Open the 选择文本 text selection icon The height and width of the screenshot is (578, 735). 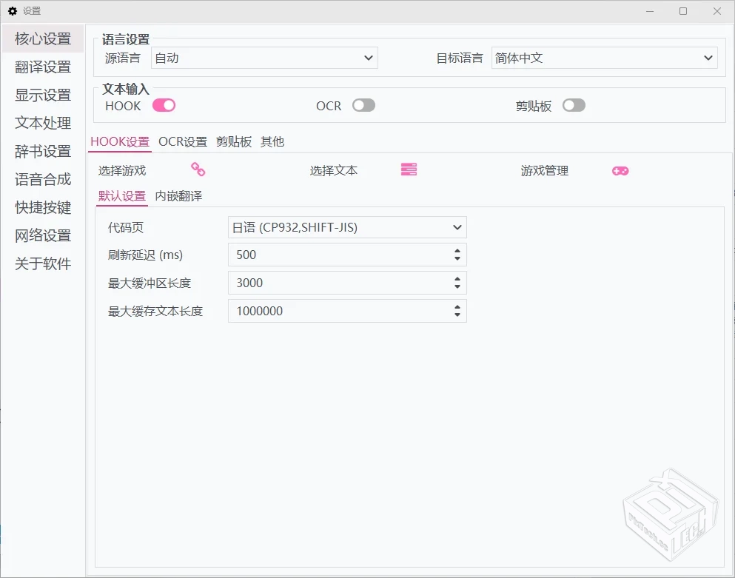coord(408,169)
